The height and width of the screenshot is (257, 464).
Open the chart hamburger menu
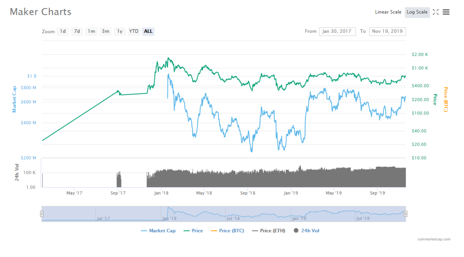point(446,12)
